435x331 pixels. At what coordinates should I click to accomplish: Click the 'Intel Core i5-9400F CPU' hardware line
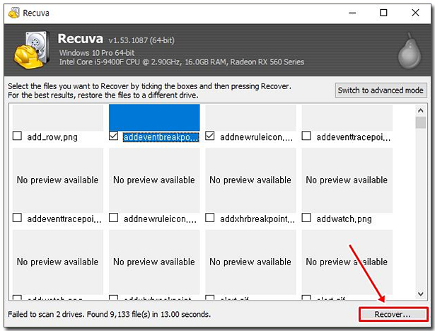tap(182, 62)
